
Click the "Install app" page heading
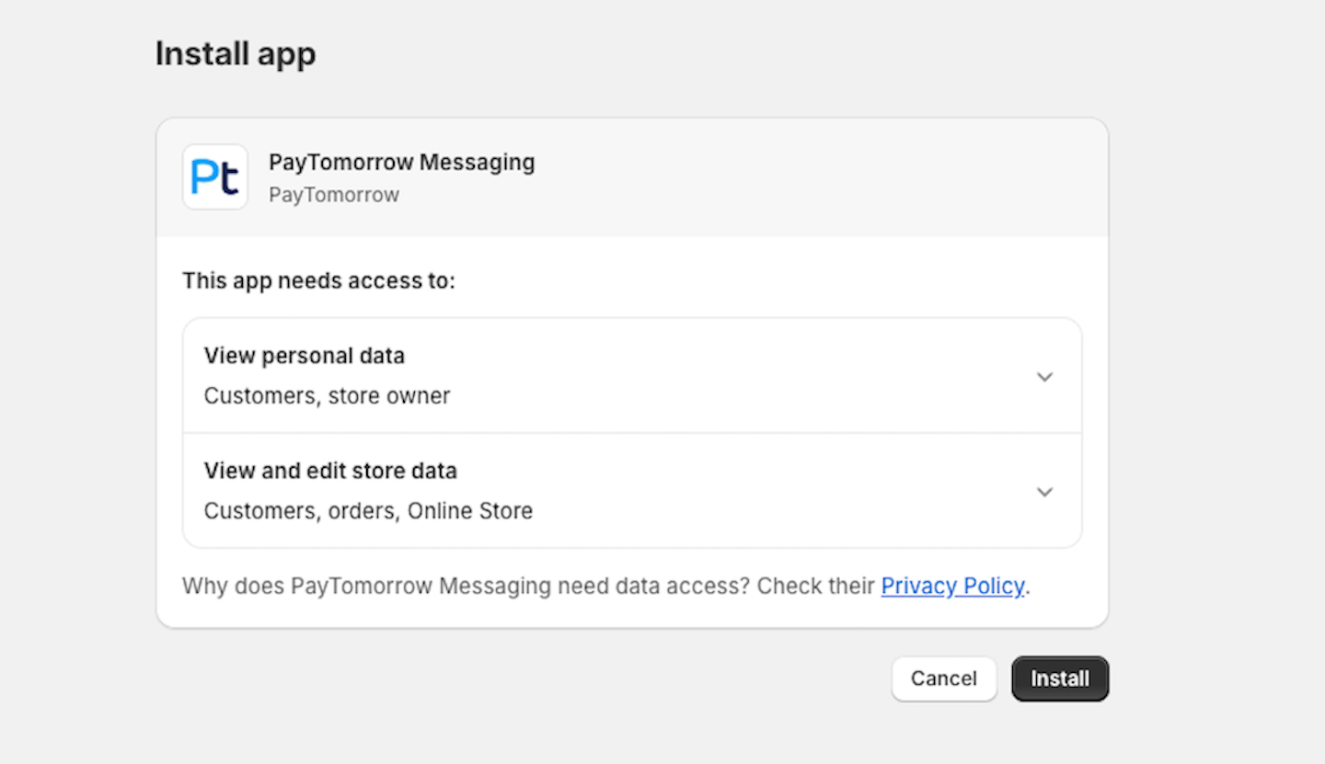click(x=236, y=54)
